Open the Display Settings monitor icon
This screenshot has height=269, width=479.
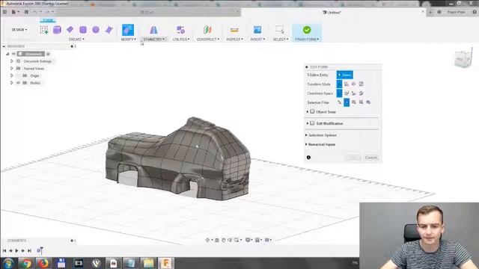tap(248, 240)
